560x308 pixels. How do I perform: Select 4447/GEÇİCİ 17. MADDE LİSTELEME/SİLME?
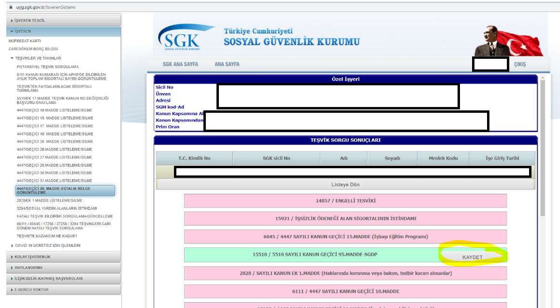point(55,126)
